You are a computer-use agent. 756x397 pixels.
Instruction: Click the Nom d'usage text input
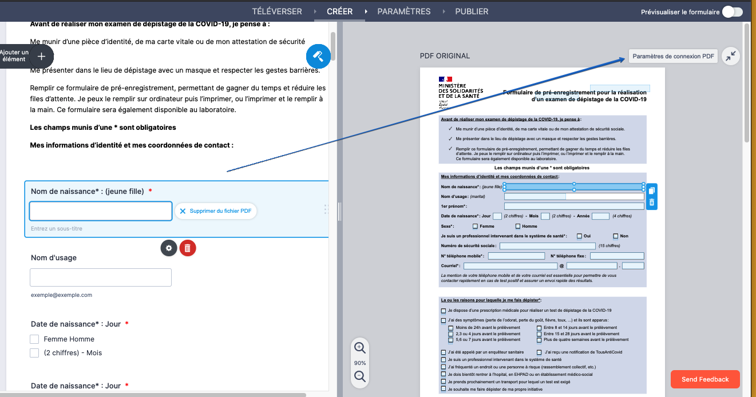(101, 277)
